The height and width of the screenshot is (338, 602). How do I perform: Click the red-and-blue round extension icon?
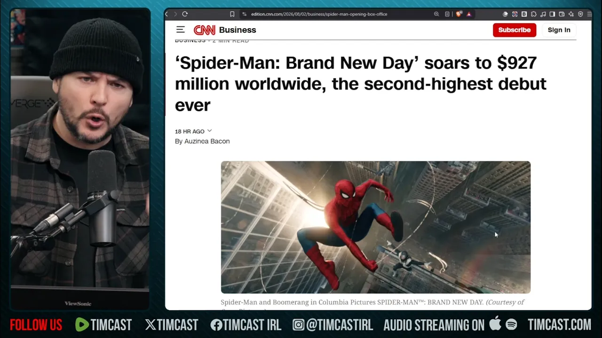[515, 14]
